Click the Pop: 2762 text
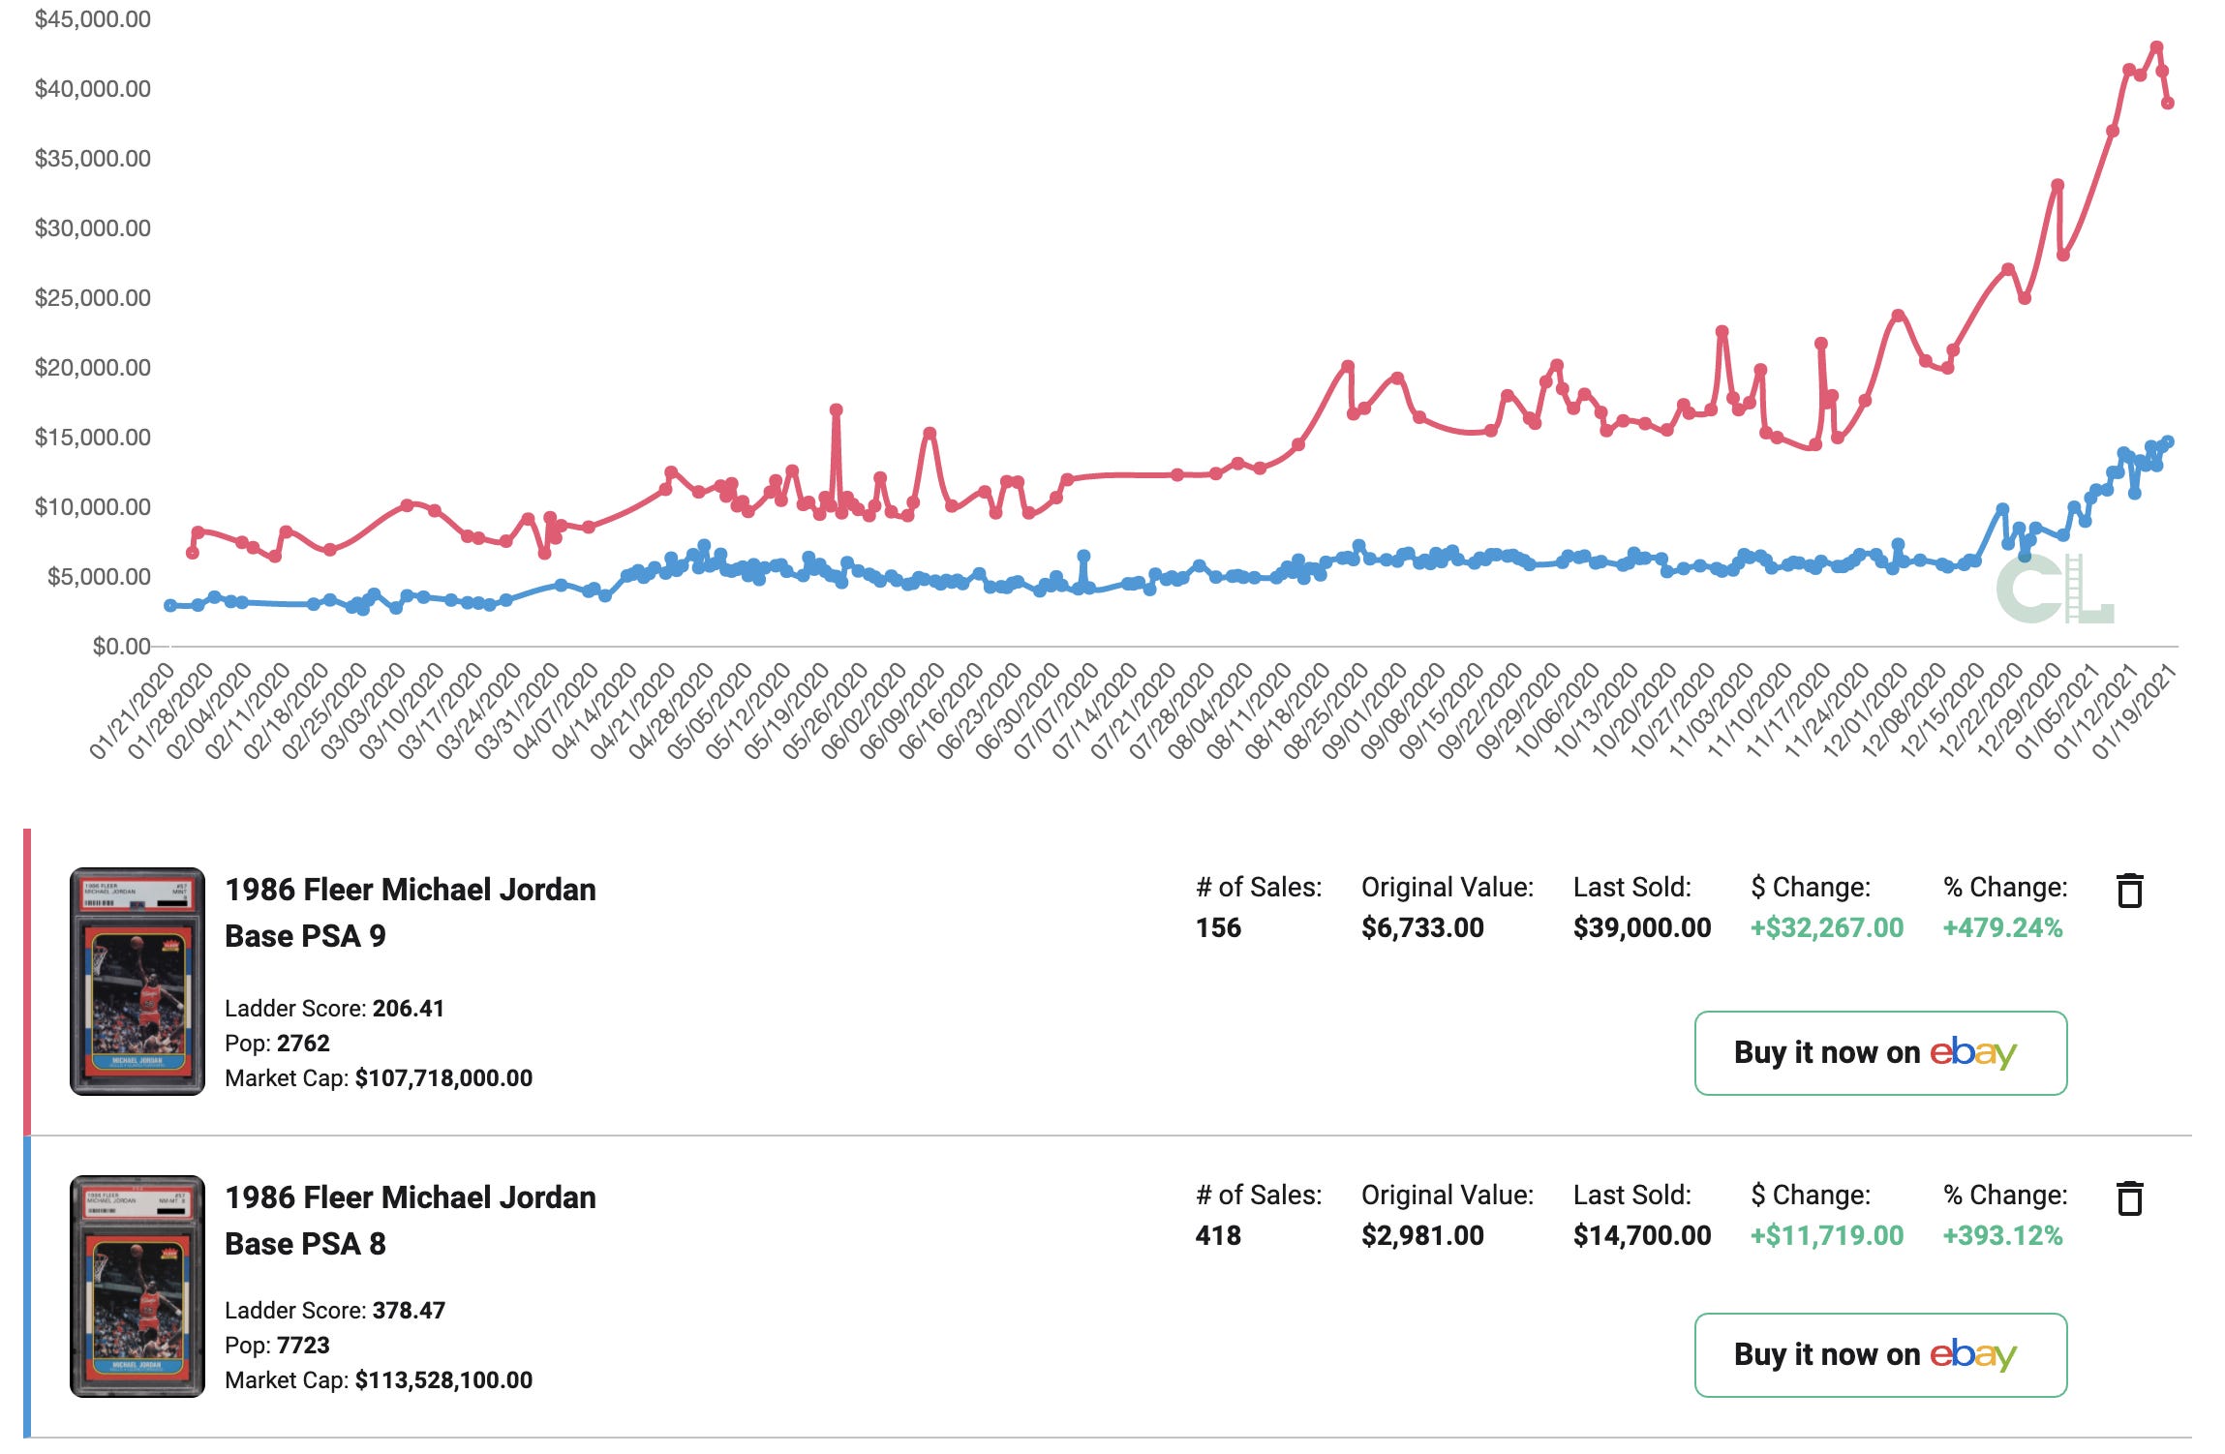 click(x=277, y=1044)
